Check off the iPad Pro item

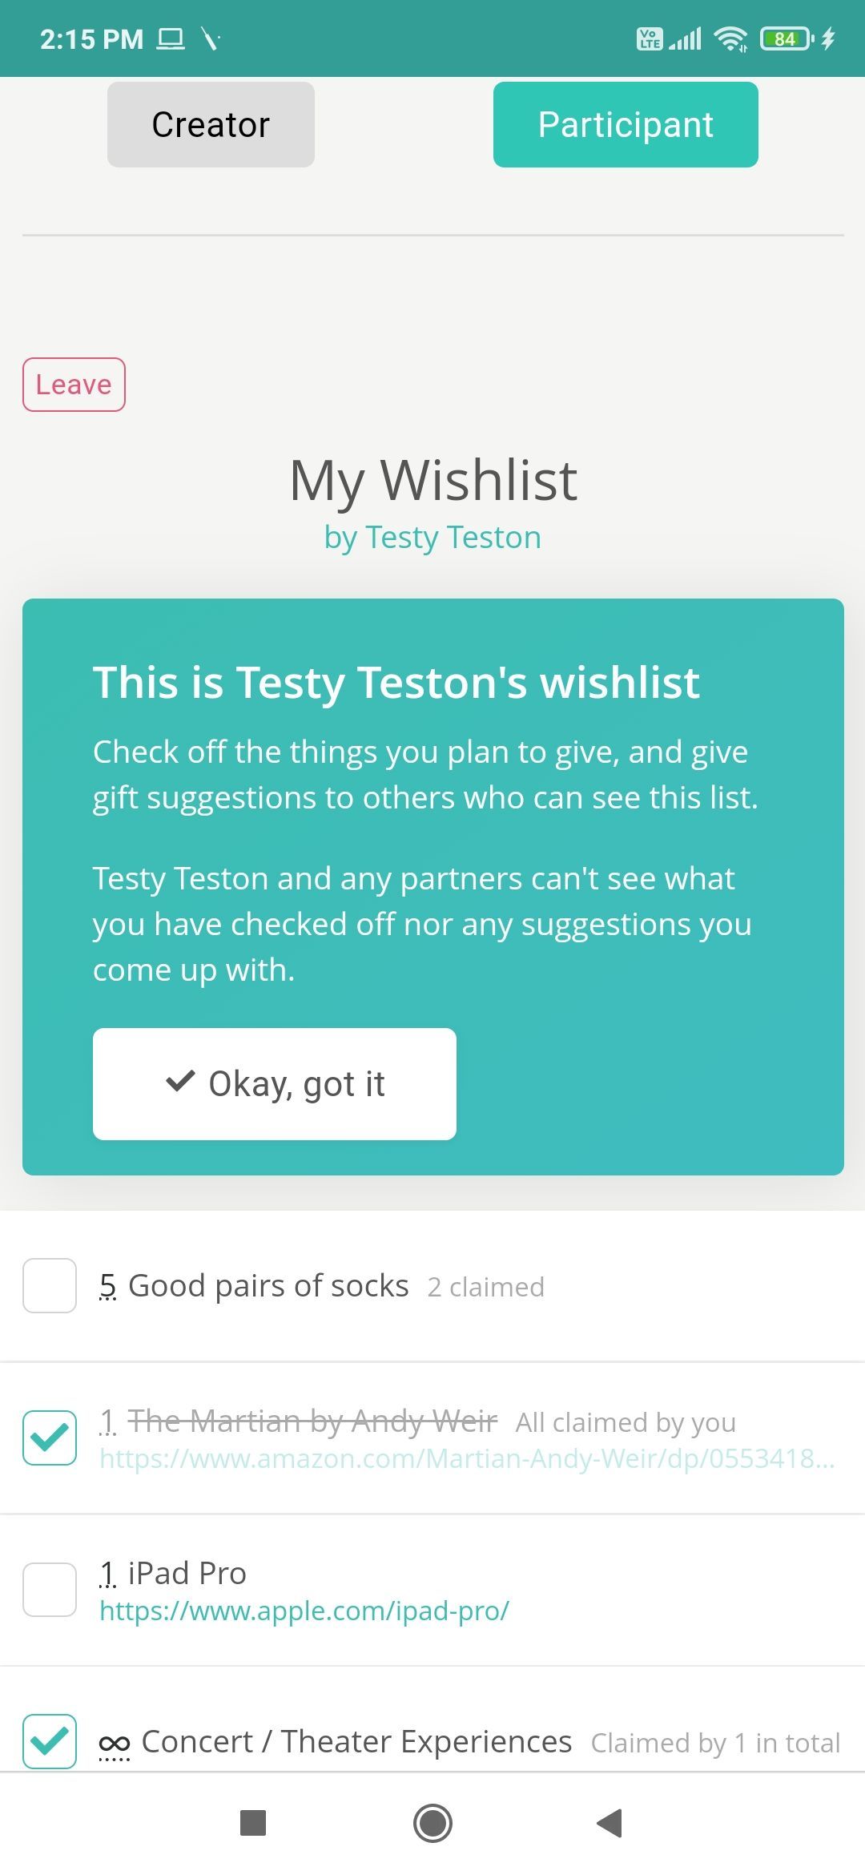49,1589
